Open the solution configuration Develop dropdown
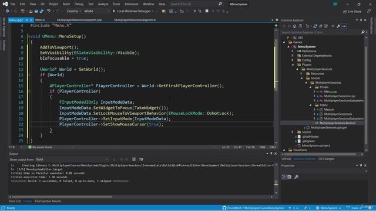The height and width of the screenshot is (211, 376). (x=73, y=11)
